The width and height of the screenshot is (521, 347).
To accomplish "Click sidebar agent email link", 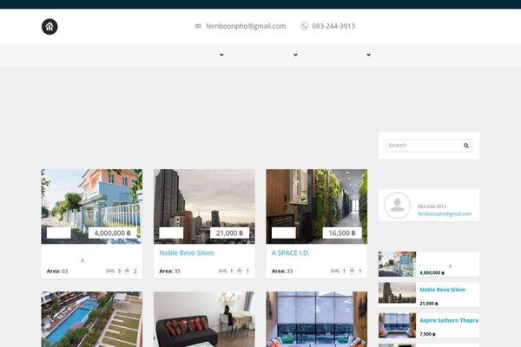I will (445, 214).
